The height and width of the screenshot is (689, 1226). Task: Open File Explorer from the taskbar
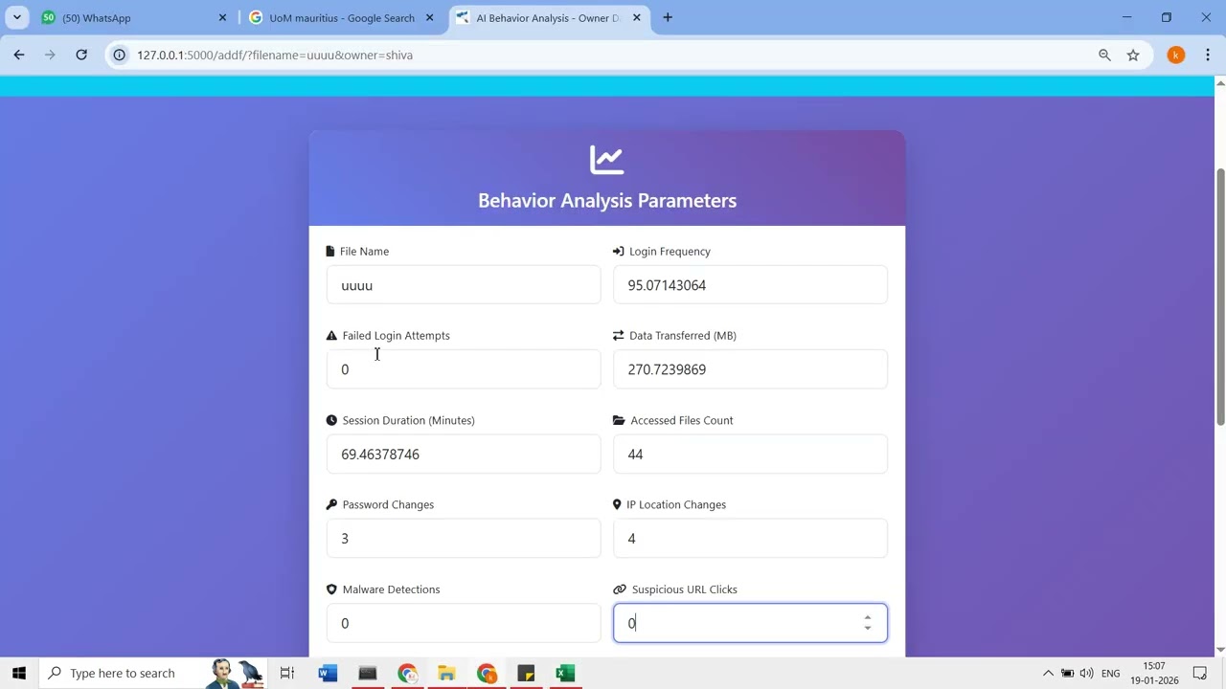click(x=446, y=673)
